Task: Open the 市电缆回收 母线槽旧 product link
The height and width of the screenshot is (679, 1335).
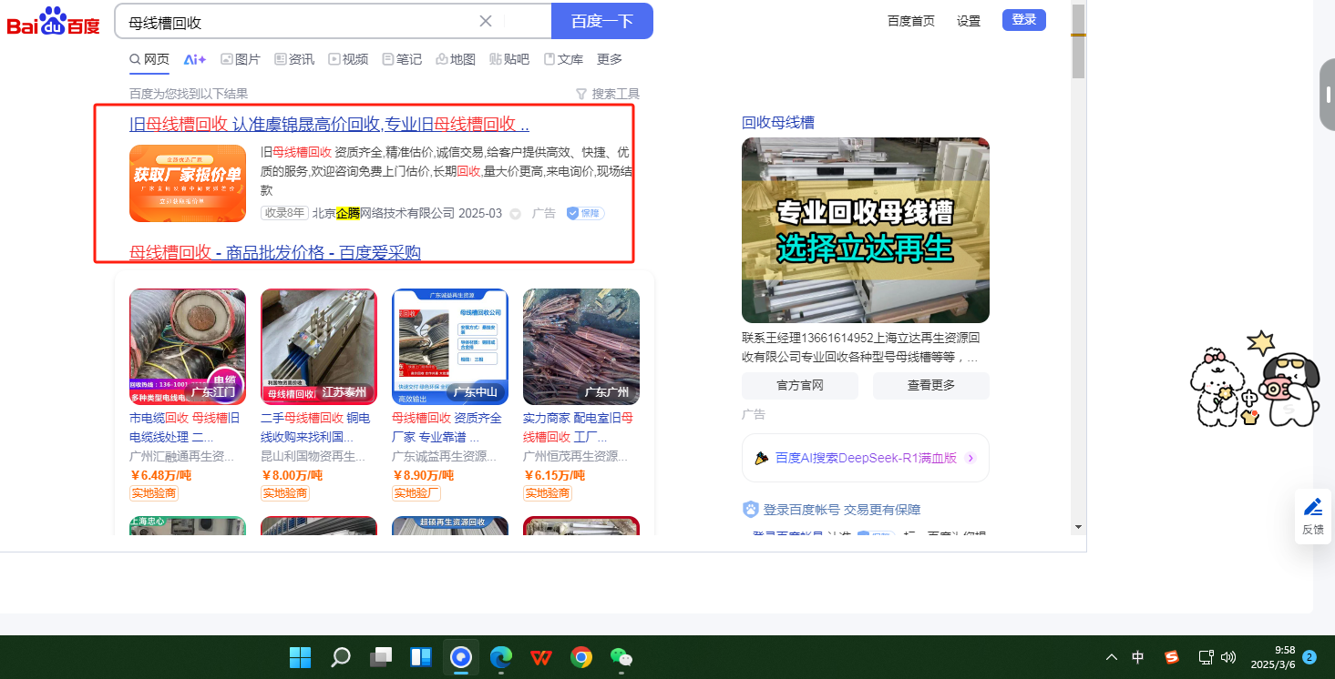Action: click(187, 427)
